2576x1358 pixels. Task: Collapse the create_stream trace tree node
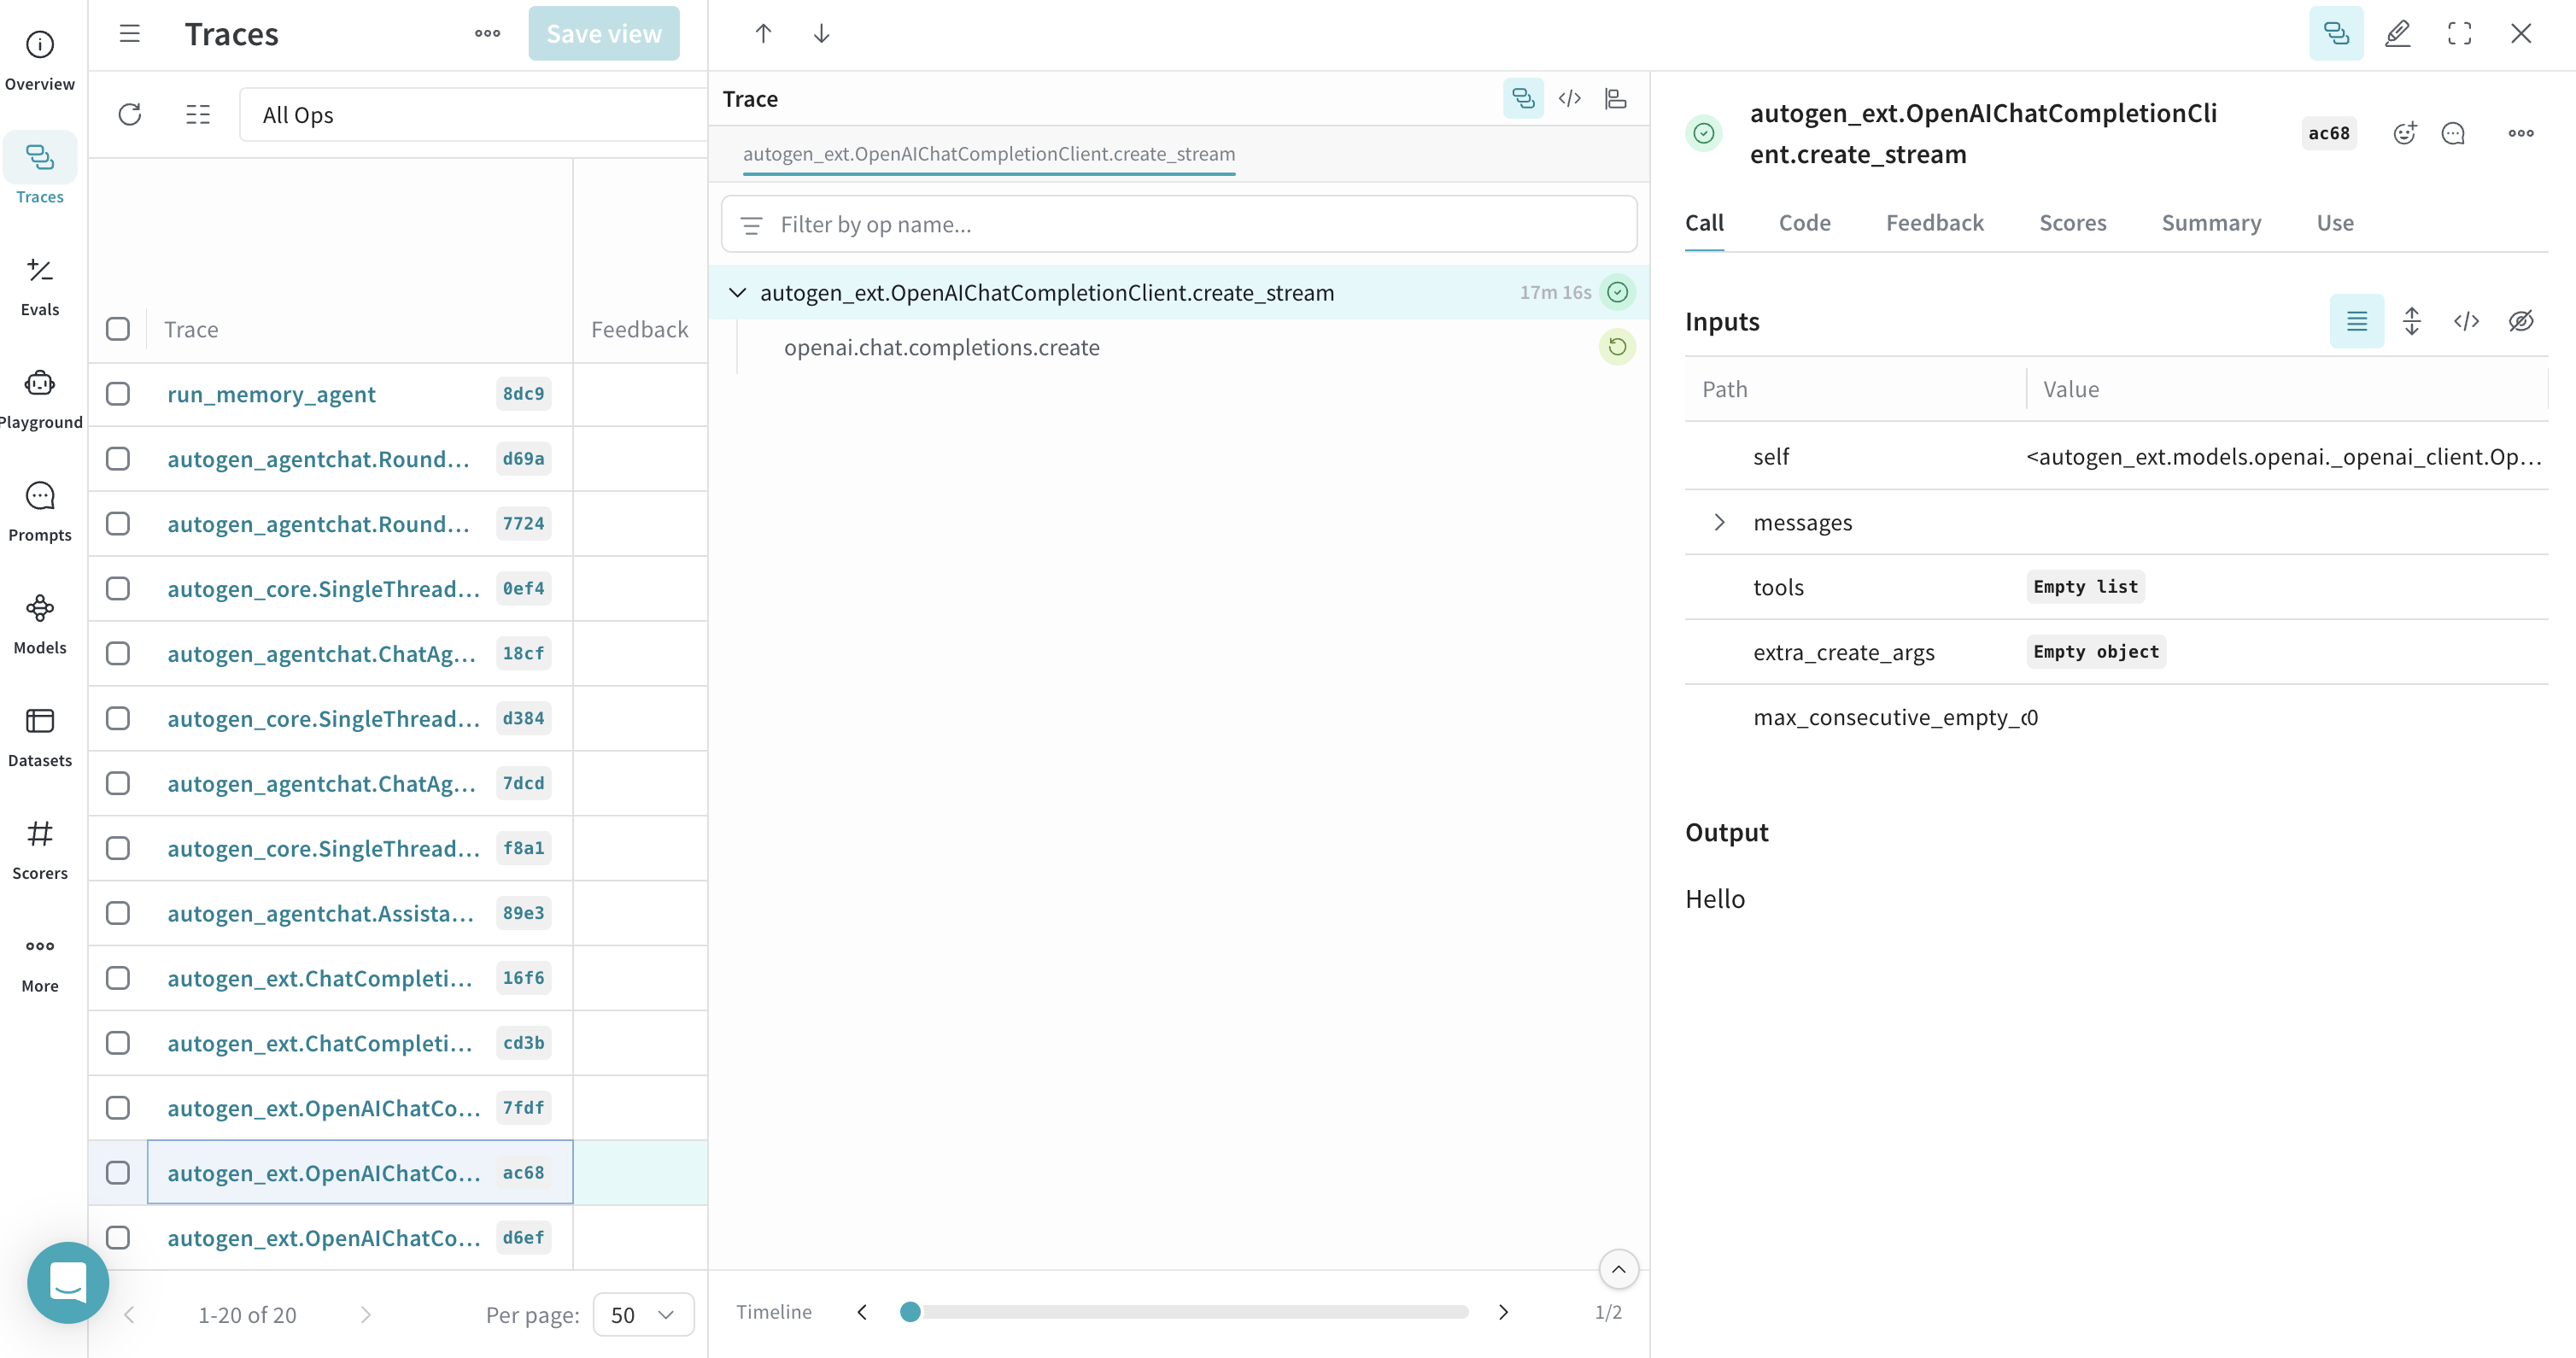coord(737,292)
